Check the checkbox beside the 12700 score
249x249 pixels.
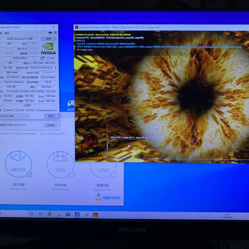click(x=114, y=175)
